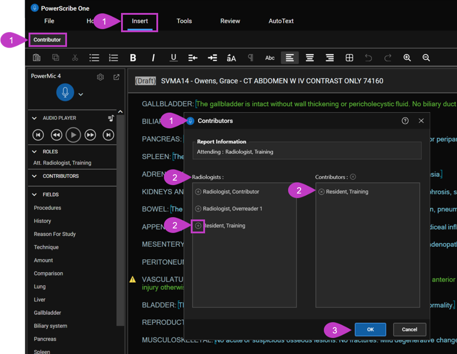Toggle underline formatting
Viewport: 457px width, 354px height.
point(174,58)
